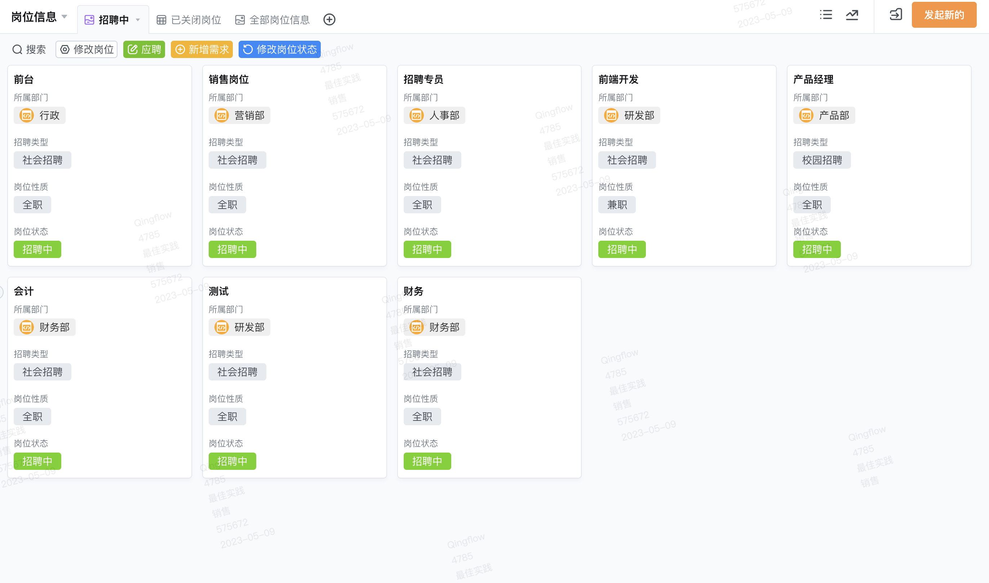989x583 pixels.
Task: Click the 研发部 icon in 测试 card
Action: 222,327
